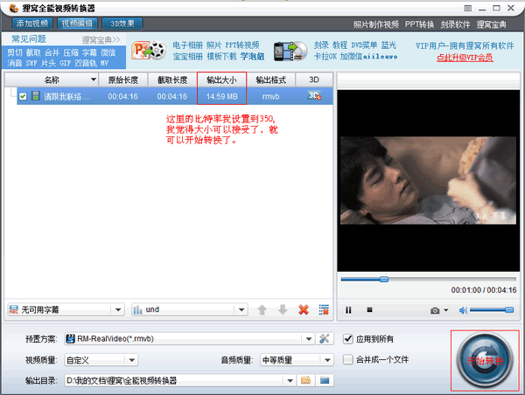Viewport: 525px width, 395px height.
Task: Enable the 合并成一个文件 checkbox
Action: click(348, 359)
